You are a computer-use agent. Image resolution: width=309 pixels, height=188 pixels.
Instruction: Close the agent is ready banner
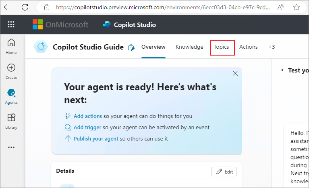coord(235,73)
